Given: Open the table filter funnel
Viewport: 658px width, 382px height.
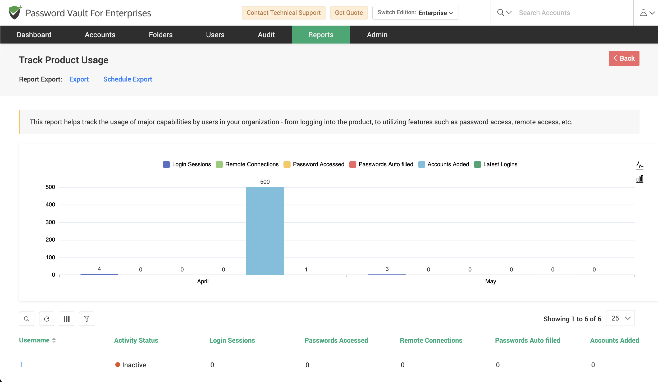Looking at the screenshot, I should coord(86,319).
